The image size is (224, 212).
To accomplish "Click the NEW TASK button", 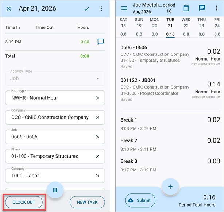I will [x=87, y=202].
